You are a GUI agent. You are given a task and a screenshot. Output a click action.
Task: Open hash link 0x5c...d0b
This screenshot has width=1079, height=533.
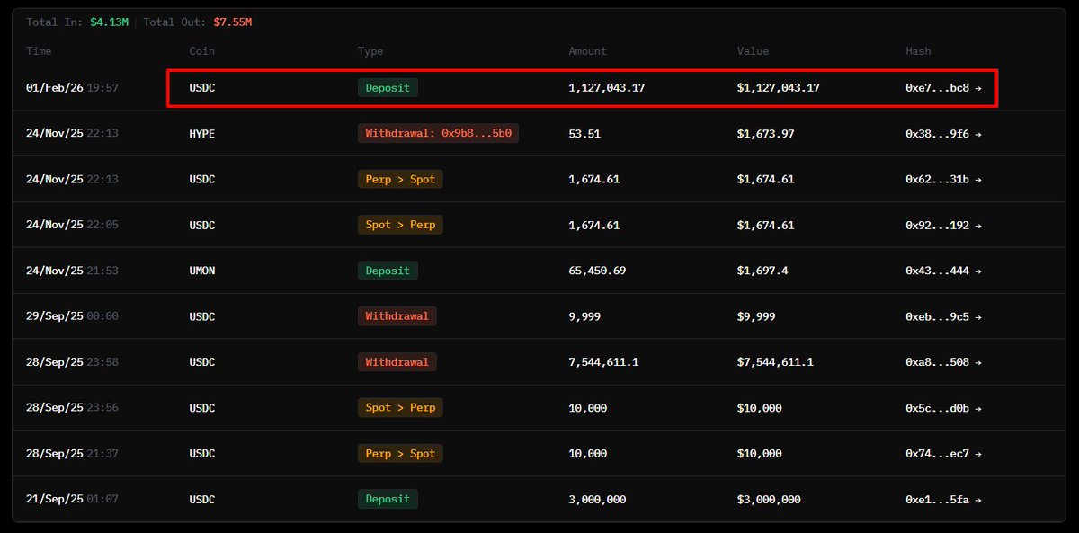[x=943, y=408]
